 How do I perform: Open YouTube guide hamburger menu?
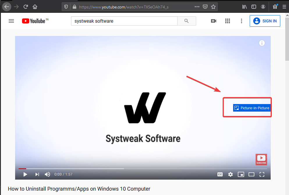click(x=11, y=21)
